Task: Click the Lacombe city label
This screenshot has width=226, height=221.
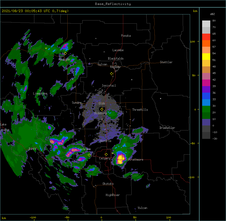Action: coord(118,50)
